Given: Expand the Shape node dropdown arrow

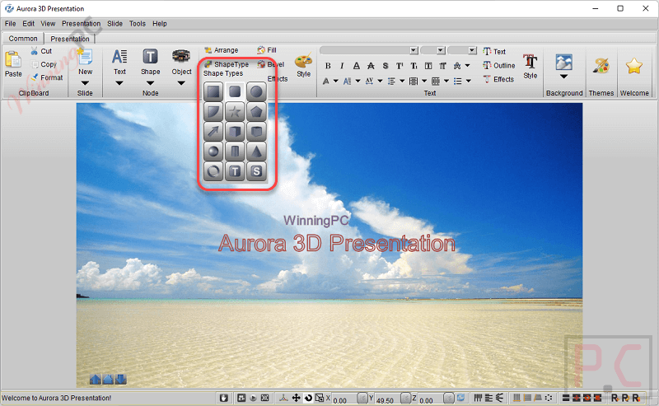Looking at the screenshot, I should [150, 83].
